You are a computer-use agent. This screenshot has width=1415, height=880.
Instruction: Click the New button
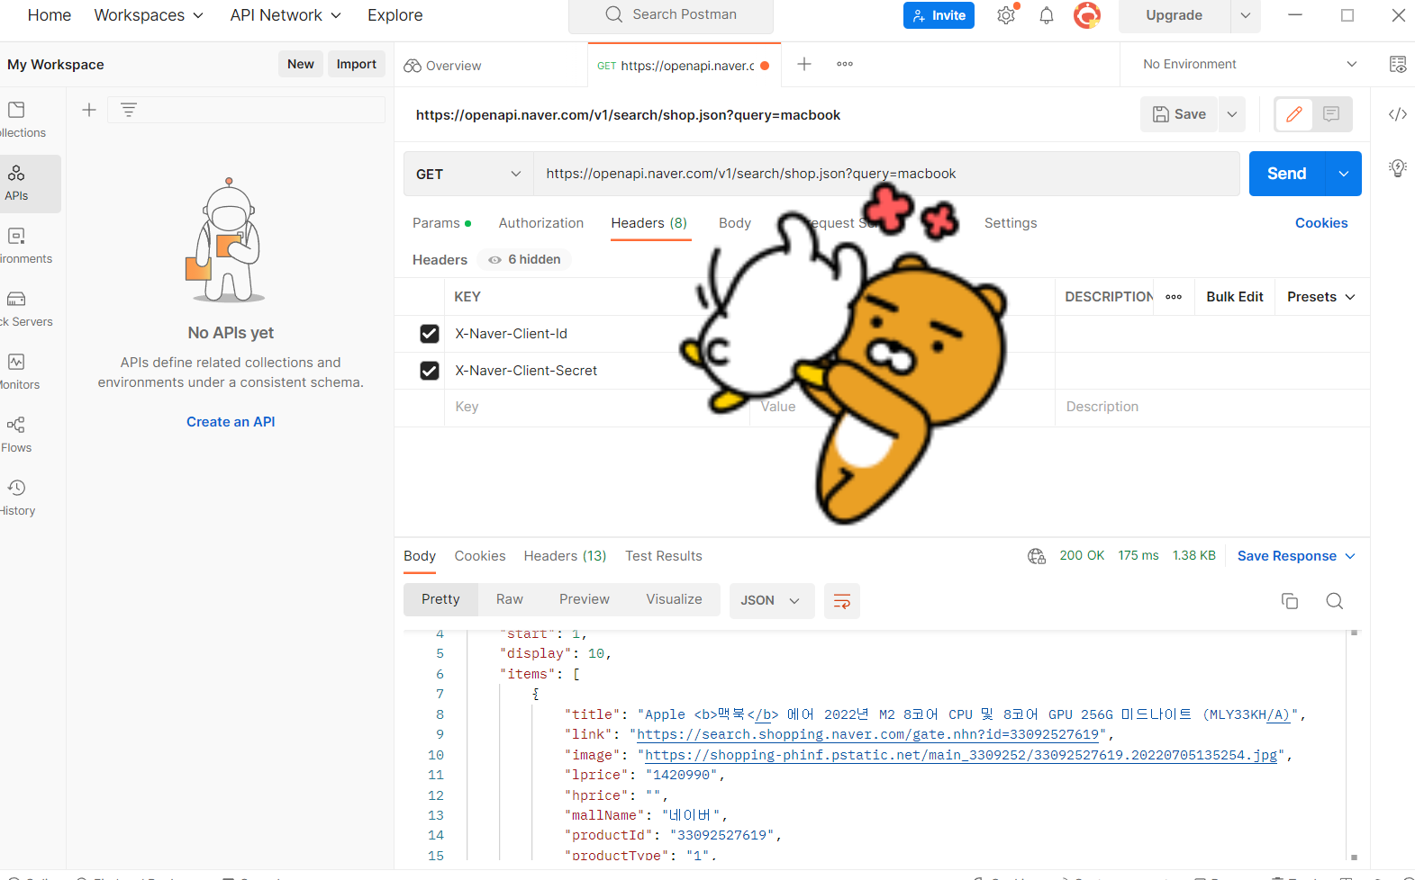point(301,64)
